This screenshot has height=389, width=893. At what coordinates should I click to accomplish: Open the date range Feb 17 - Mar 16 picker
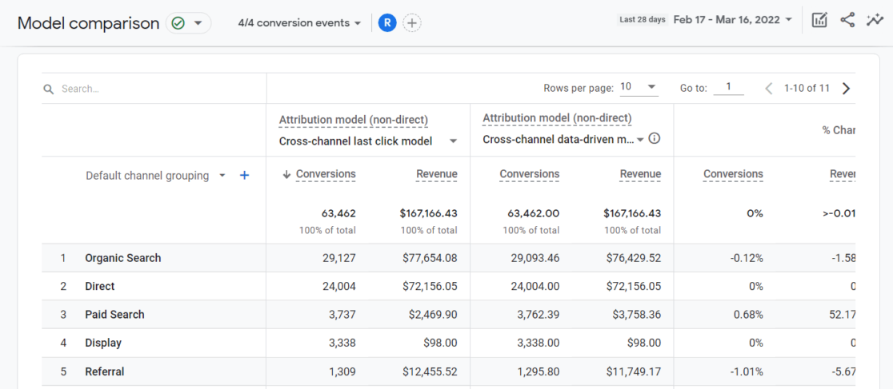click(x=732, y=20)
